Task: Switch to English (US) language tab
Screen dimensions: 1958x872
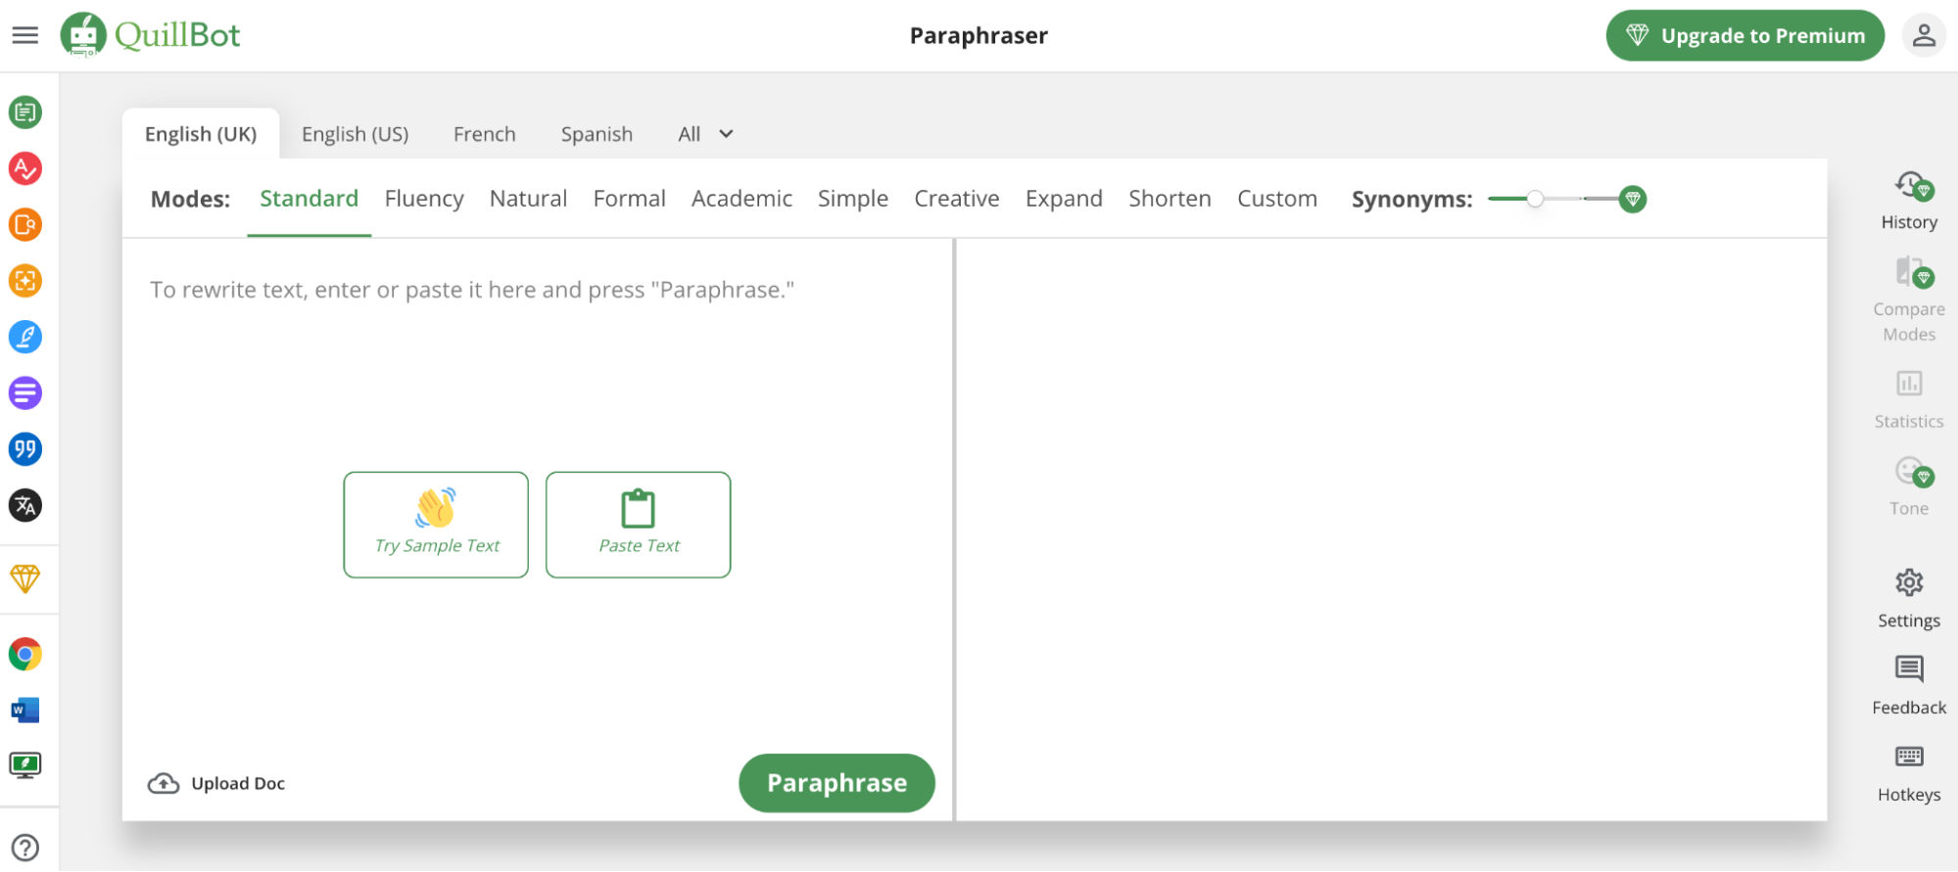Action: tap(355, 134)
